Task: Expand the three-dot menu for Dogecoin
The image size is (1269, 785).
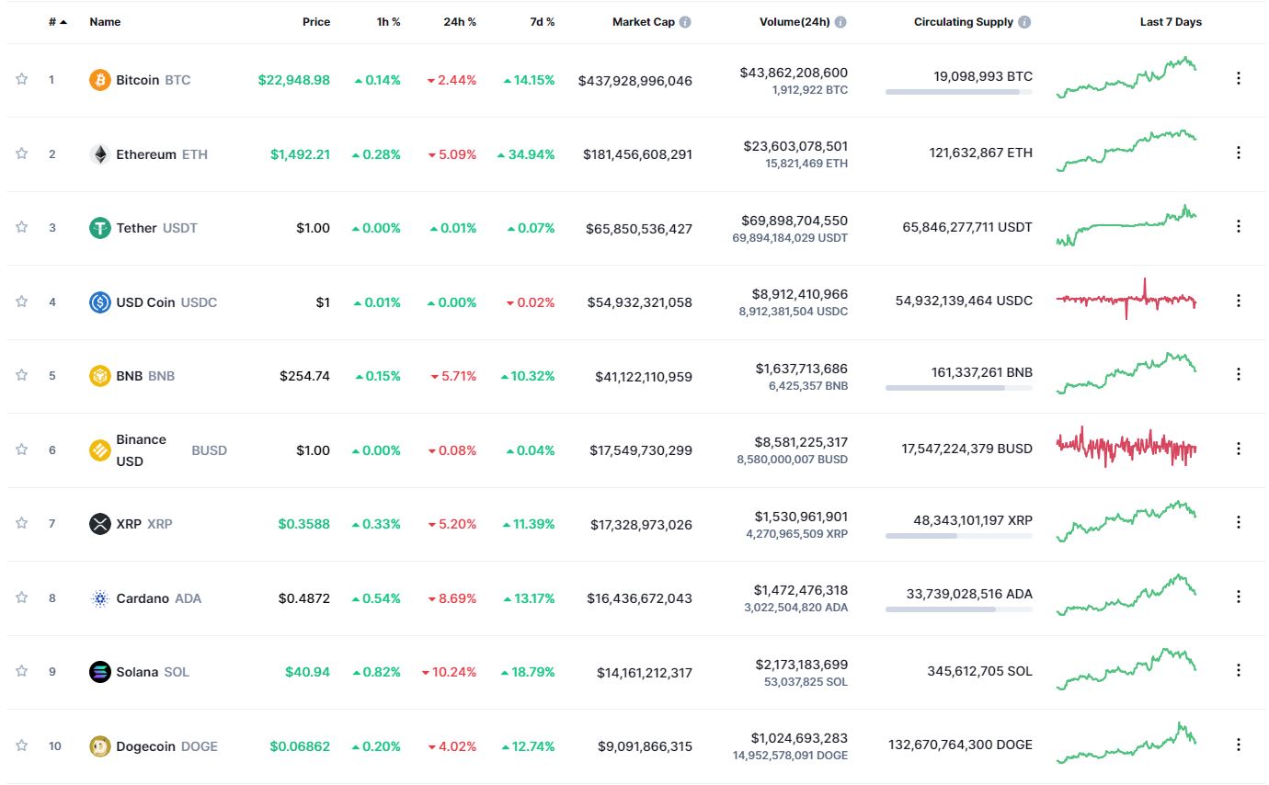Action: (1238, 745)
